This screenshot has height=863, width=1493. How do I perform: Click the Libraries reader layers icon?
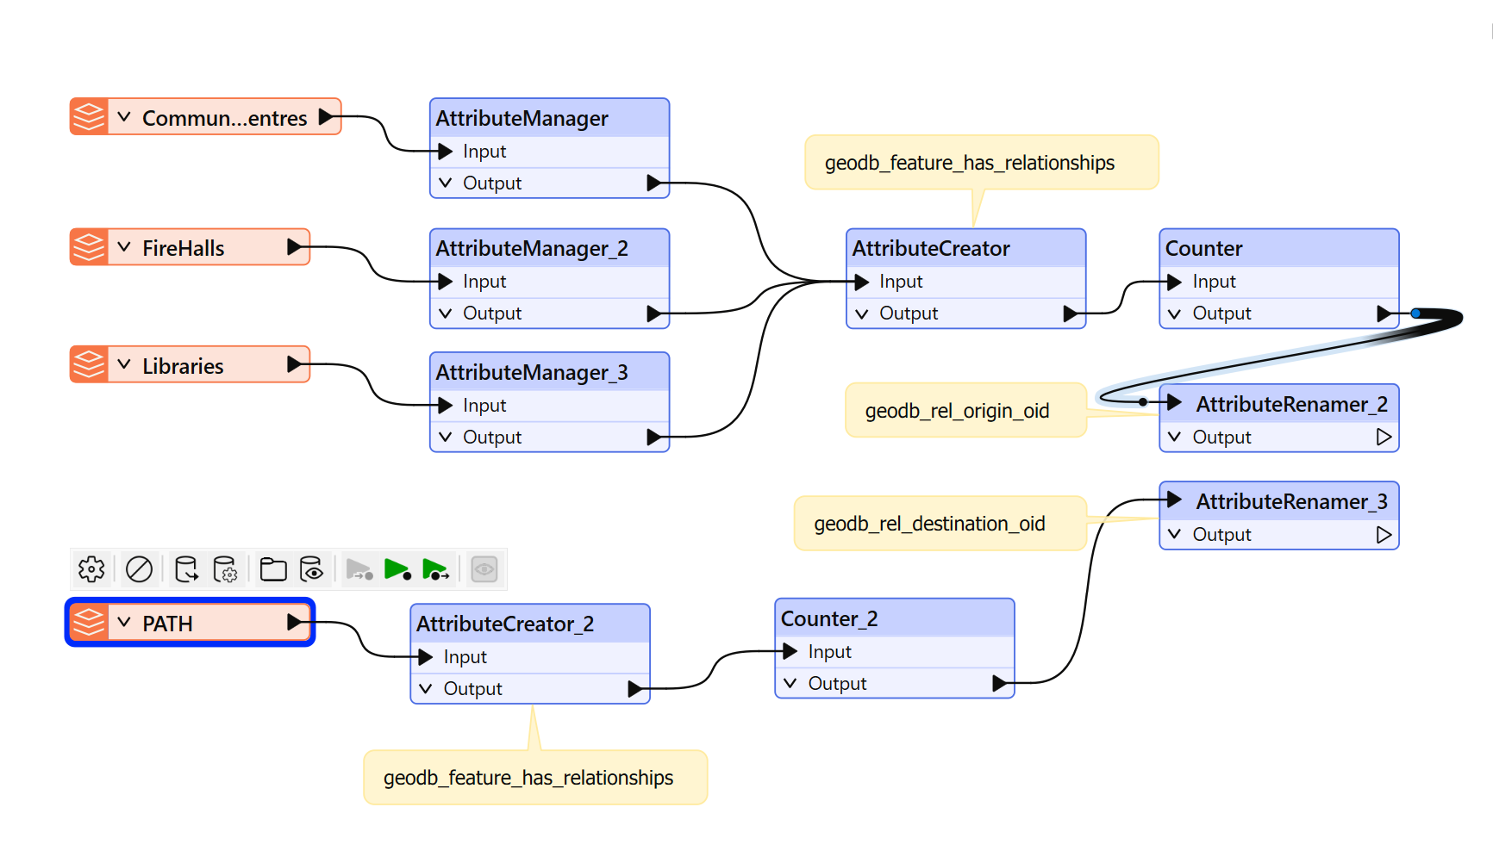[89, 365]
